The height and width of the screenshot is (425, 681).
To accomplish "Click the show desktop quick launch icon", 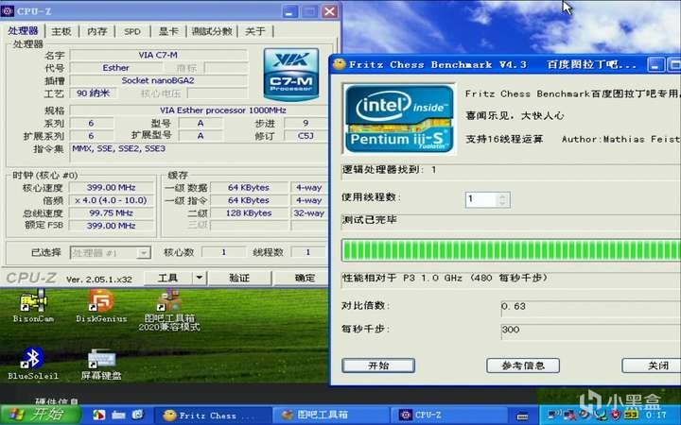I will (x=118, y=415).
